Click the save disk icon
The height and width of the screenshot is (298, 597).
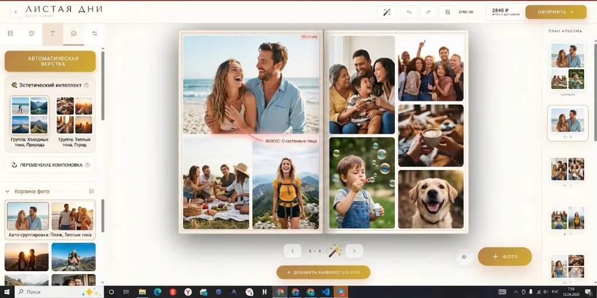447,12
